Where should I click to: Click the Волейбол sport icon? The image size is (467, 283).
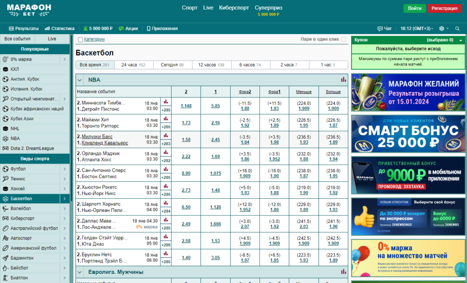point(5,208)
